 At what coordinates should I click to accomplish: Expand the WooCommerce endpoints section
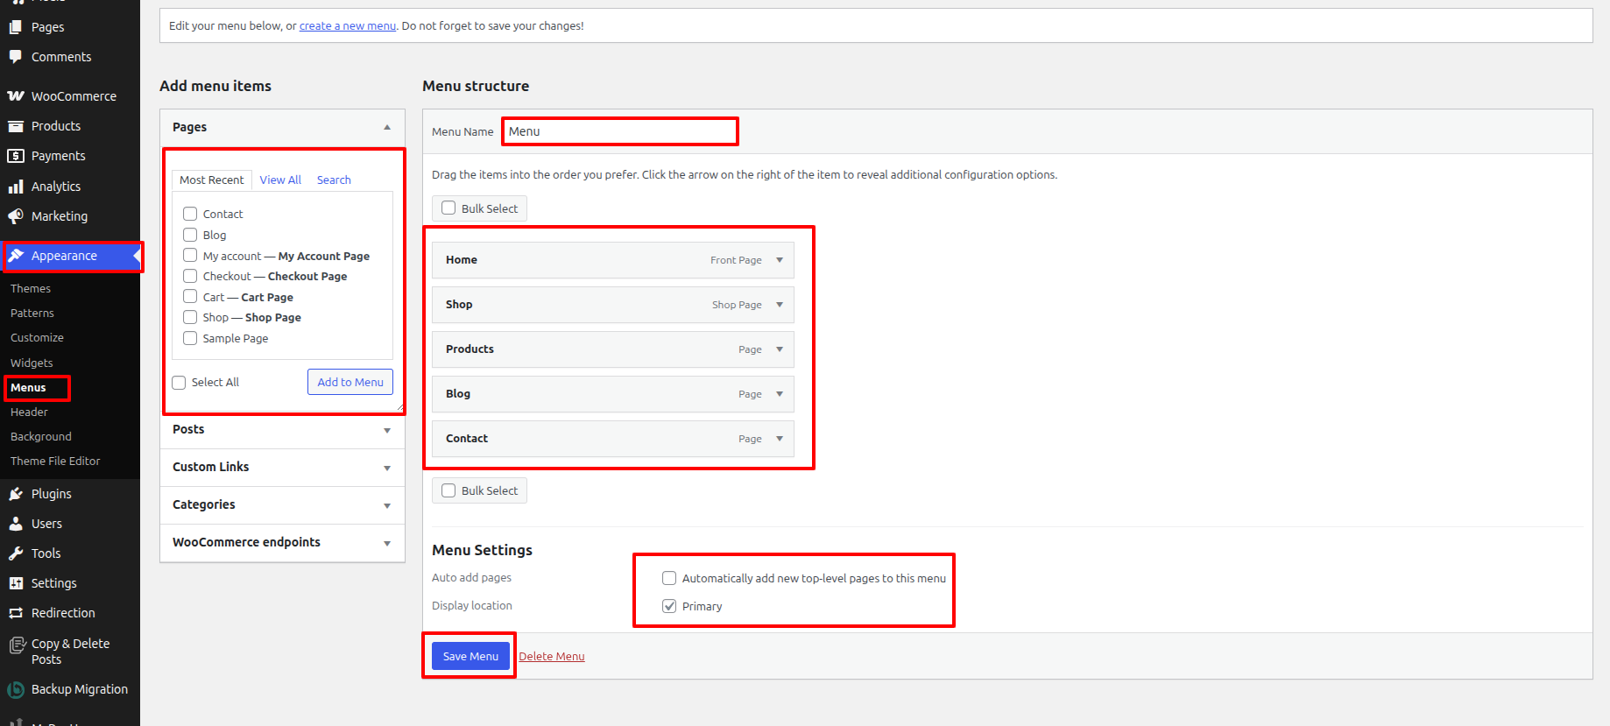(386, 543)
